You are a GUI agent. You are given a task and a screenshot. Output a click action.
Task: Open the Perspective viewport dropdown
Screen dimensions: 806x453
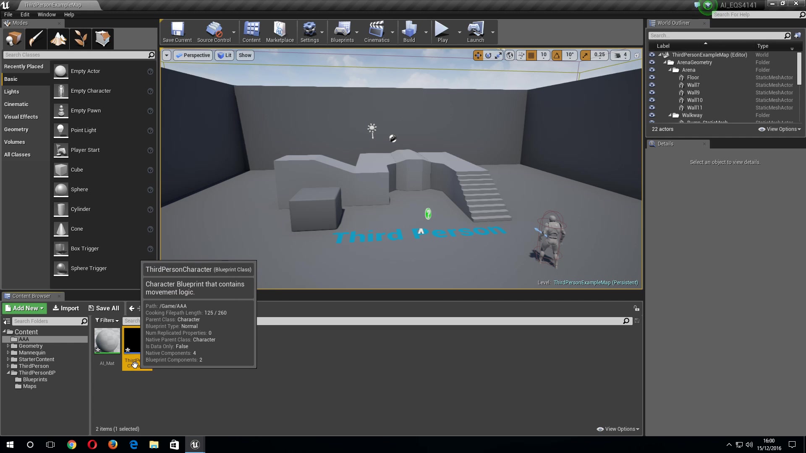(x=193, y=55)
